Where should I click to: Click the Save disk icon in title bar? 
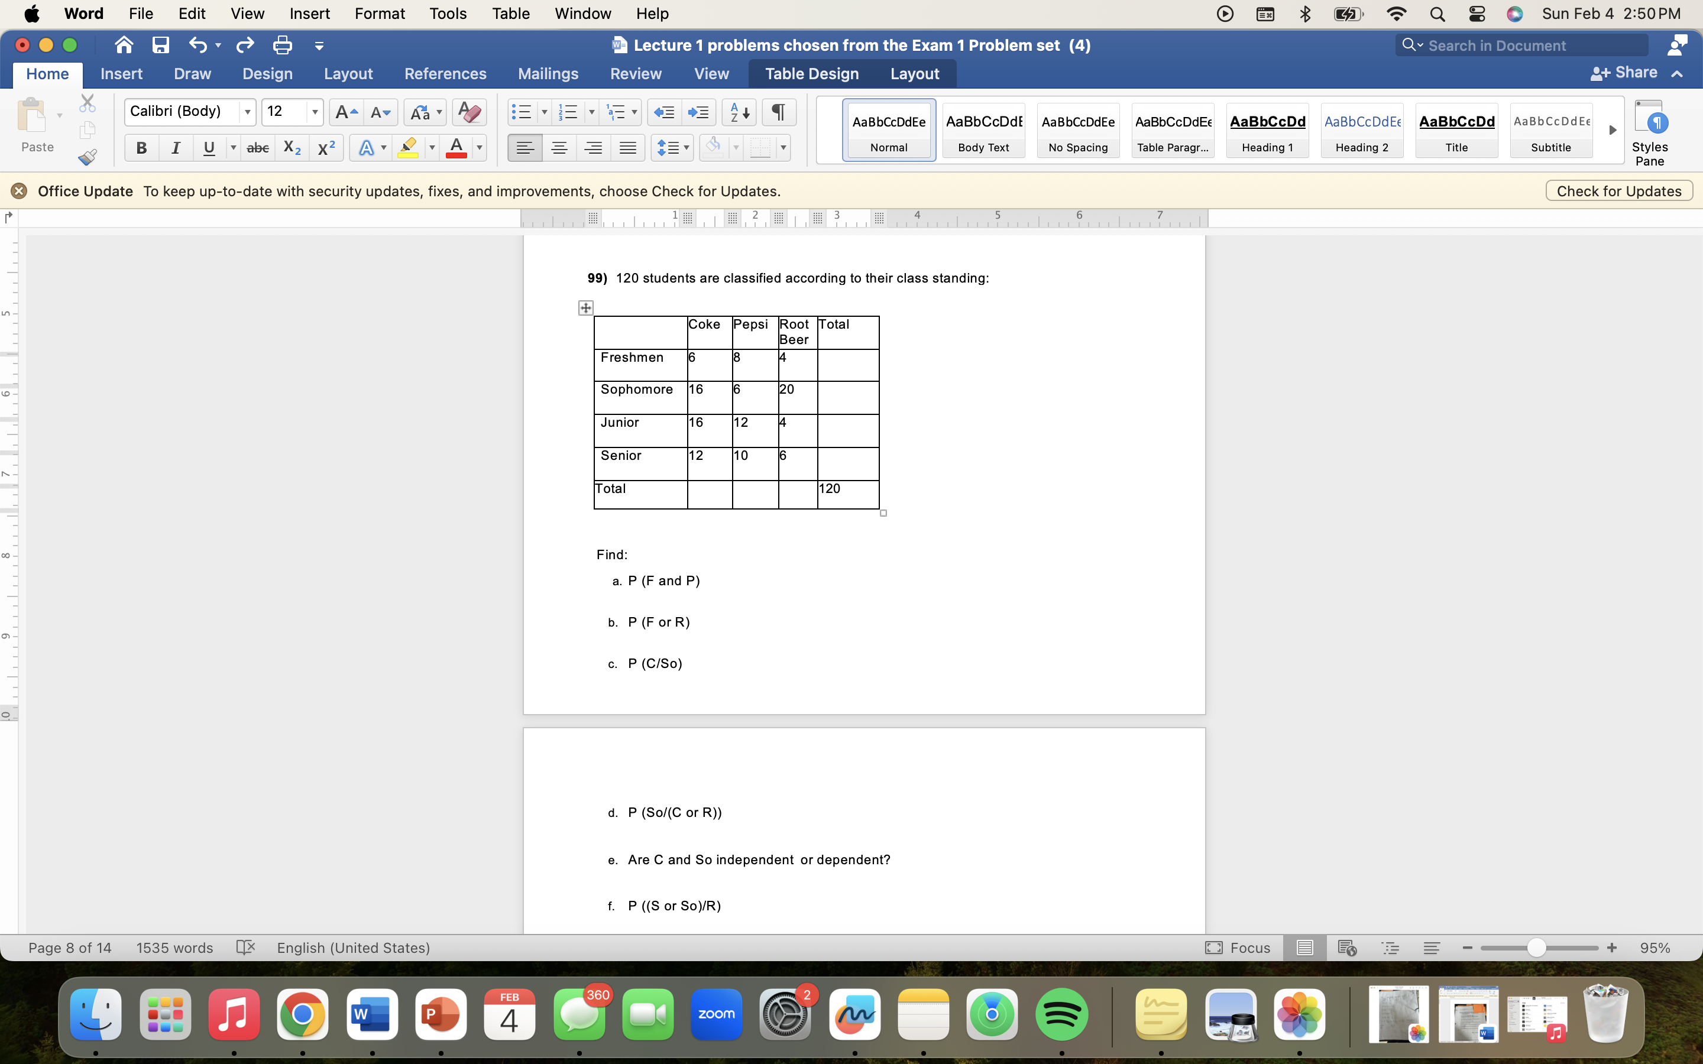pos(160,46)
